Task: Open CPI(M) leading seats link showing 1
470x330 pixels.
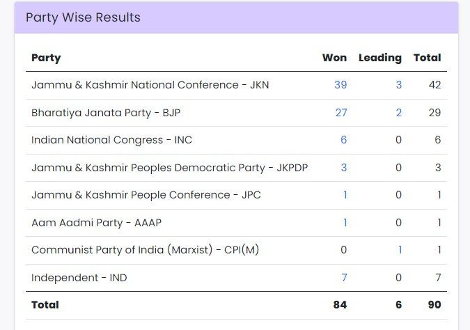Action: tap(400, 250)
